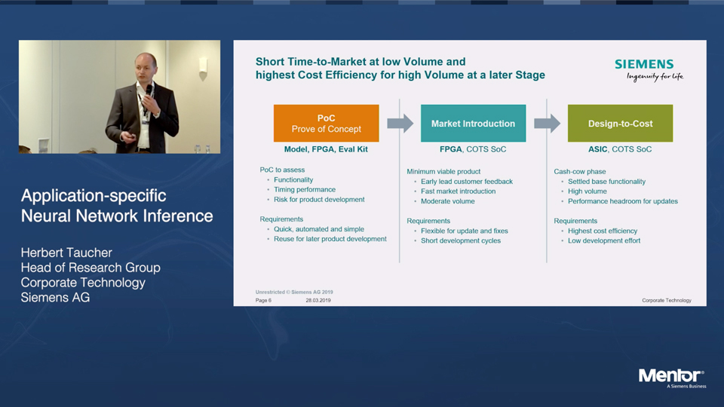
Task: Select the teal Market Introduction box
Action: [x=473, y=124]
